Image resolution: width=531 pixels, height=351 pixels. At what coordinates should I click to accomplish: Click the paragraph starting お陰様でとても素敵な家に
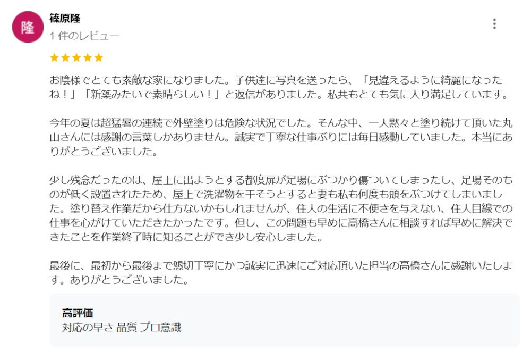click(x=279, y=87)
